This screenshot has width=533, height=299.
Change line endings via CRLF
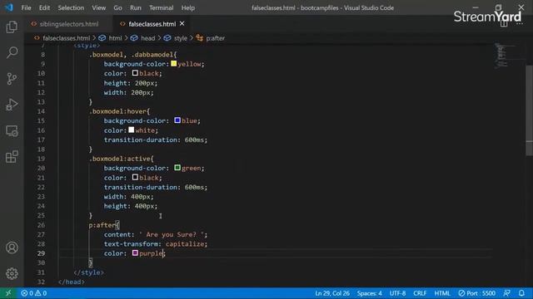pyautogui.click(x=420, y=293)
